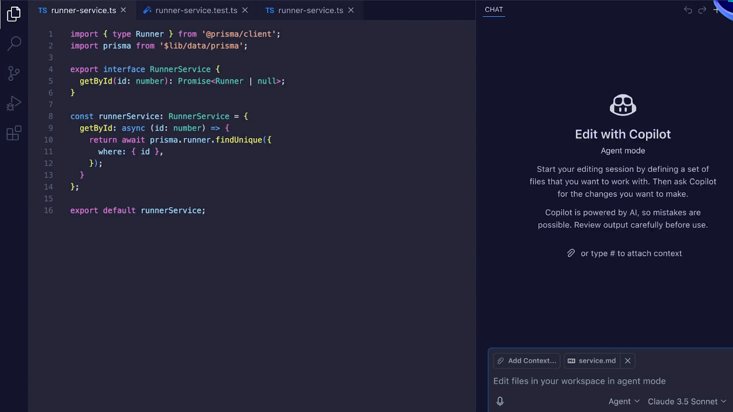This screenshot has height=412, width=733.
Task: Open the Extensions icon in the activity bar
Action: coord(13,133)
